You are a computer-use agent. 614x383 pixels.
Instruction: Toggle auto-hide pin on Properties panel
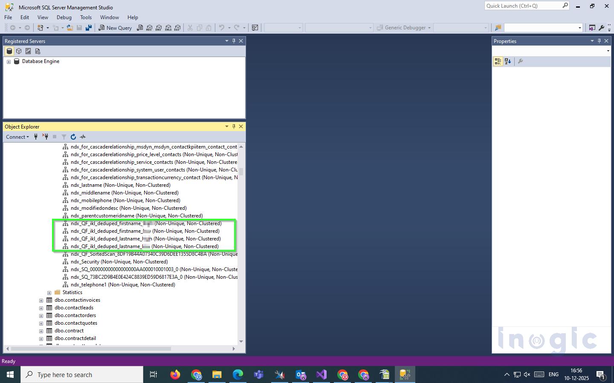pos(599,41)
